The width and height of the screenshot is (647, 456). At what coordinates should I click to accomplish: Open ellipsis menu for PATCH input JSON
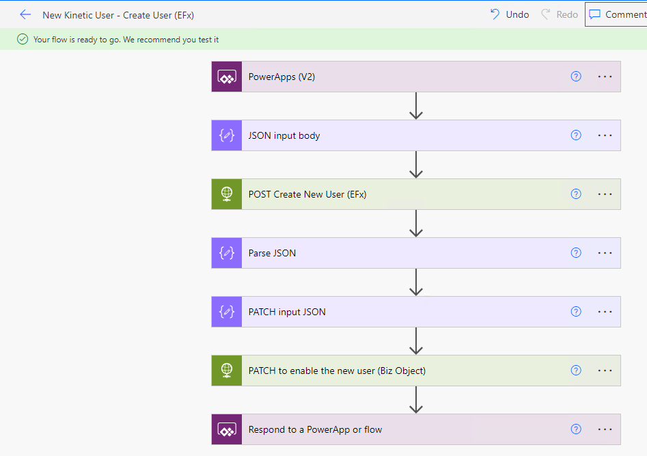click(x=605, y=312)
